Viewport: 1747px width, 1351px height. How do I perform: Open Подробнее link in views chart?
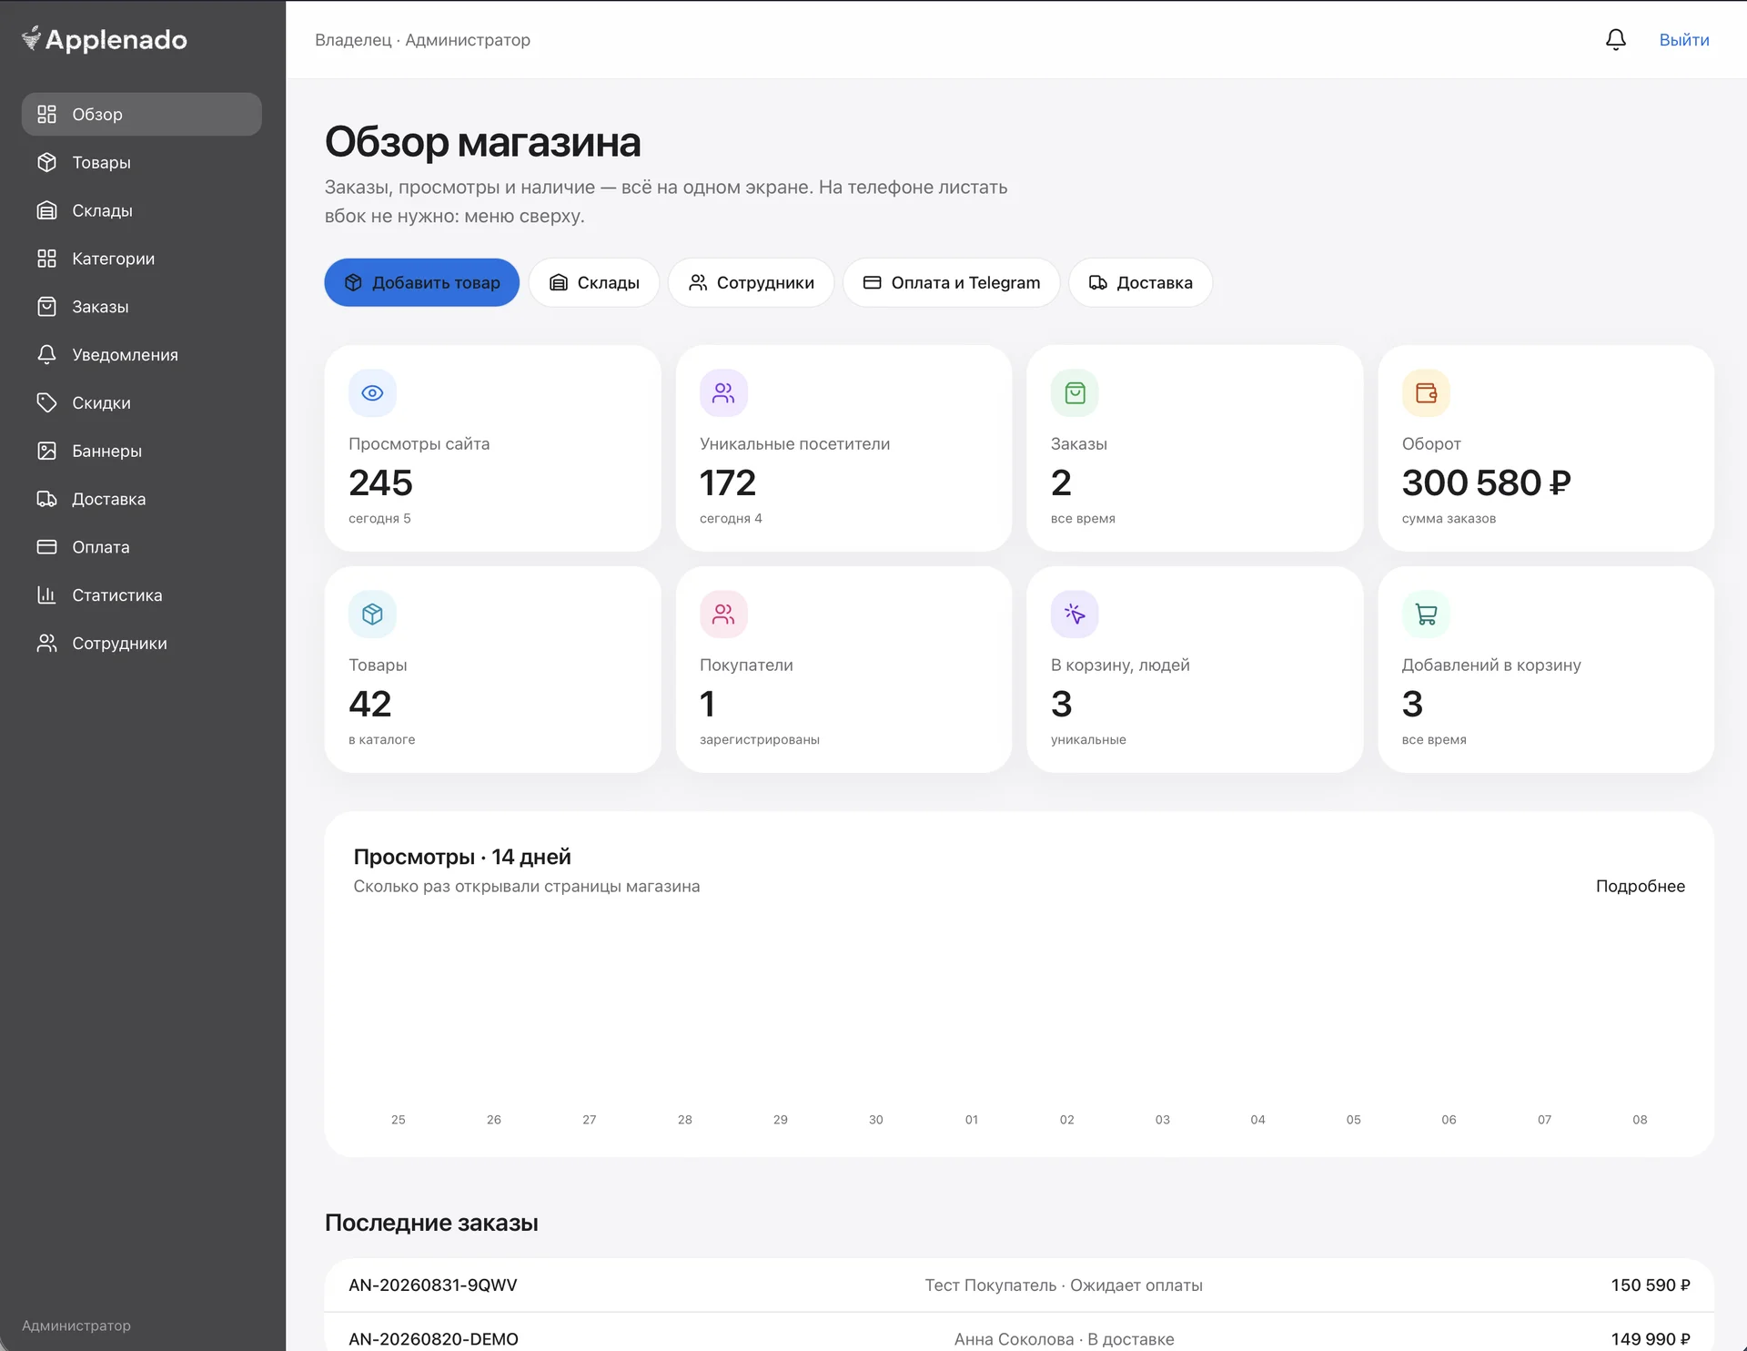point(1640,886)
